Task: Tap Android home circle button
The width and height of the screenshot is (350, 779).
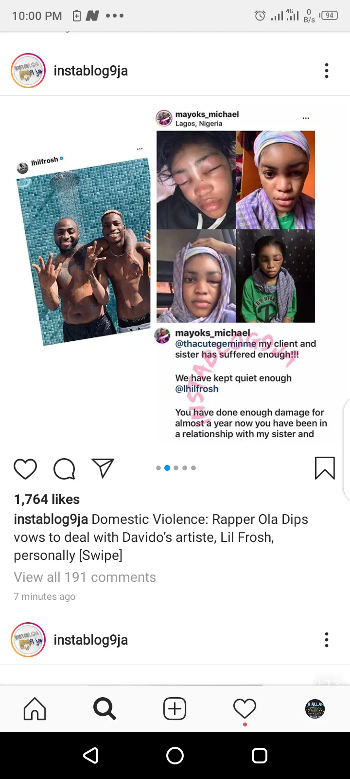Action: coord(175,756)
